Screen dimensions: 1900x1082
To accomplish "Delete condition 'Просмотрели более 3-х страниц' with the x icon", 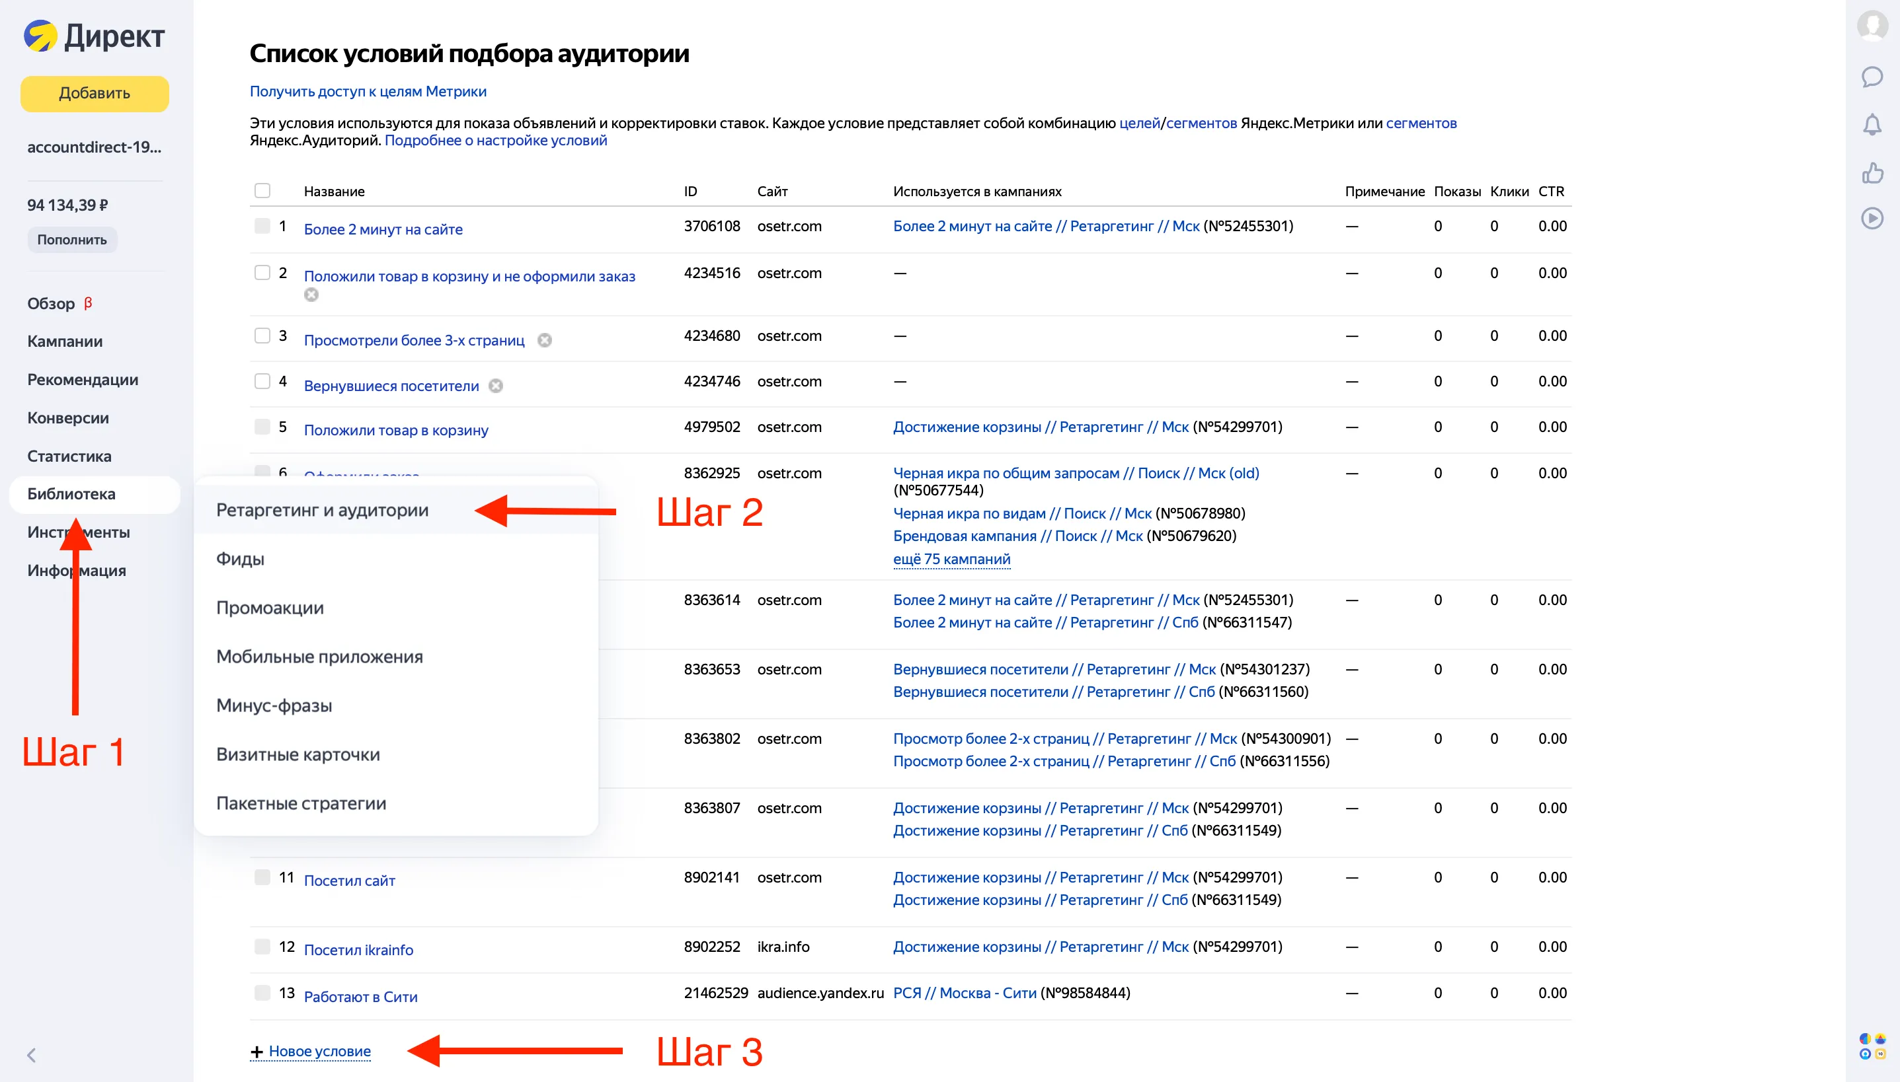I will point(544,340).
